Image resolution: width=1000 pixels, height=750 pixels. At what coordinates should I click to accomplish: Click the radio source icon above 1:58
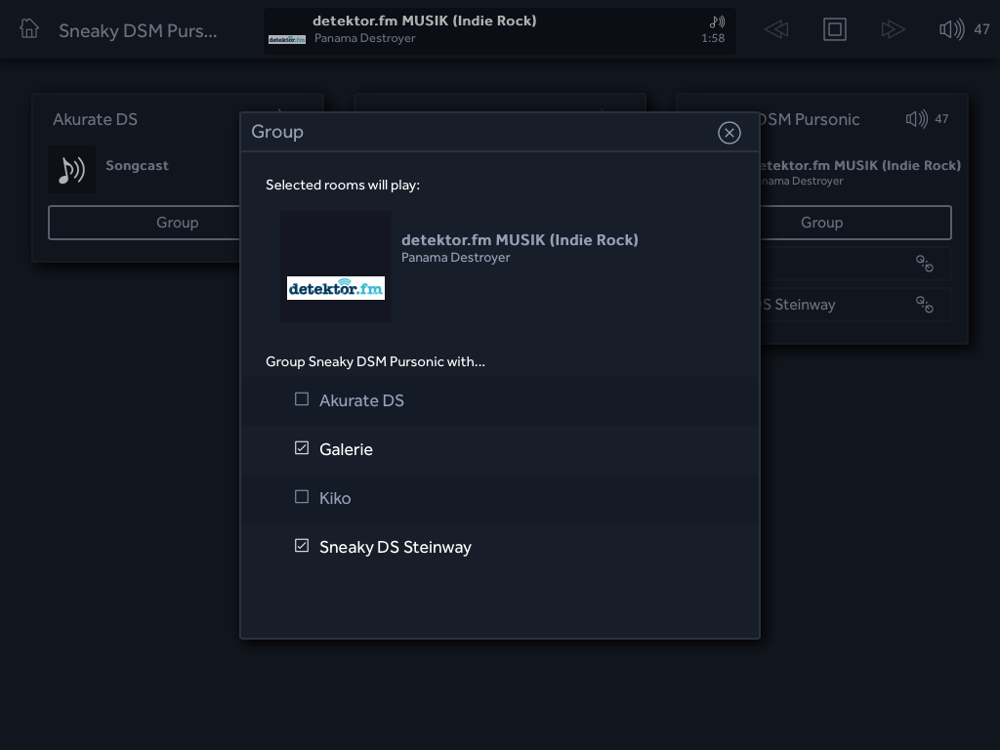(x=718, y=22)
